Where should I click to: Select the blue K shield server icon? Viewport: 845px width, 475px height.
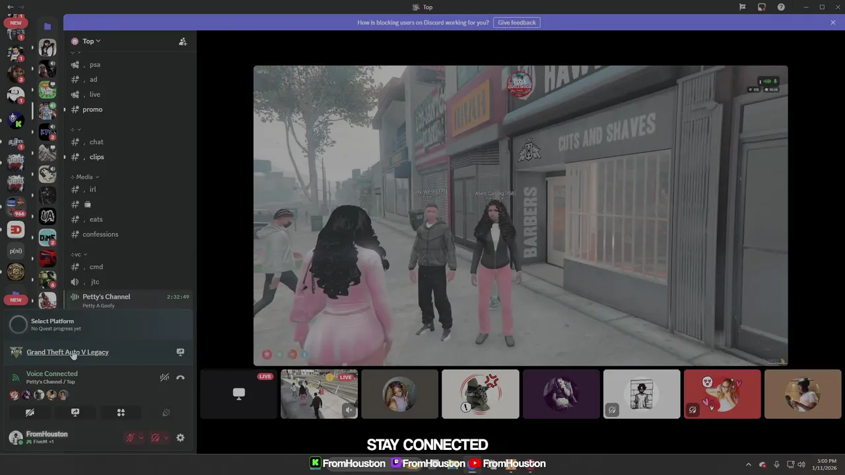(16, 119)
